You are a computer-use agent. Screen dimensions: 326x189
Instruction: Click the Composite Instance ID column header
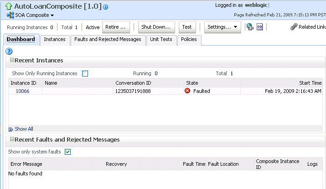pyautogui.click(x=278, y=164)
